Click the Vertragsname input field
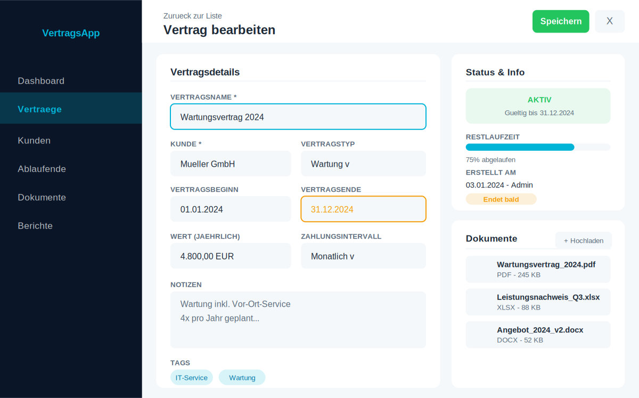639x398 pixels. tap(298, 117)
